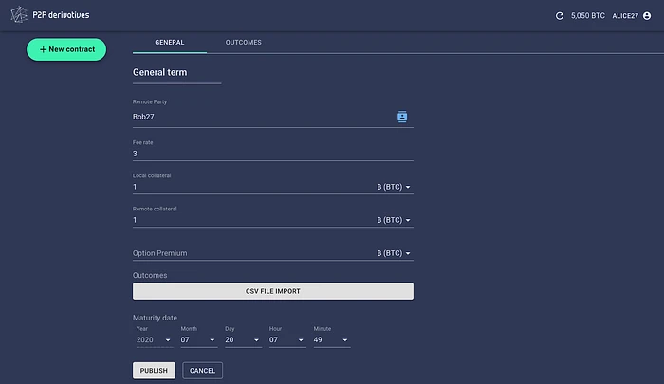Click the New contract button

[x=66, y=49]
